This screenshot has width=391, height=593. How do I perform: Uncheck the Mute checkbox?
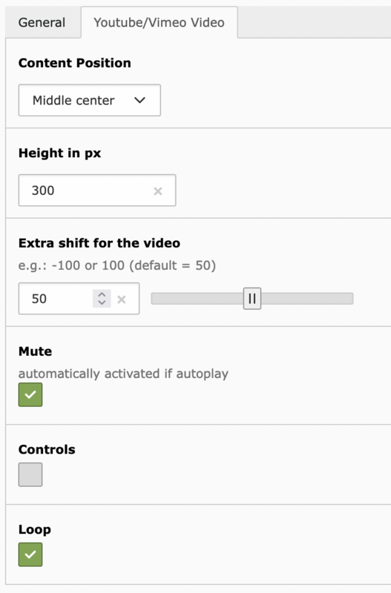pos(30,394)
